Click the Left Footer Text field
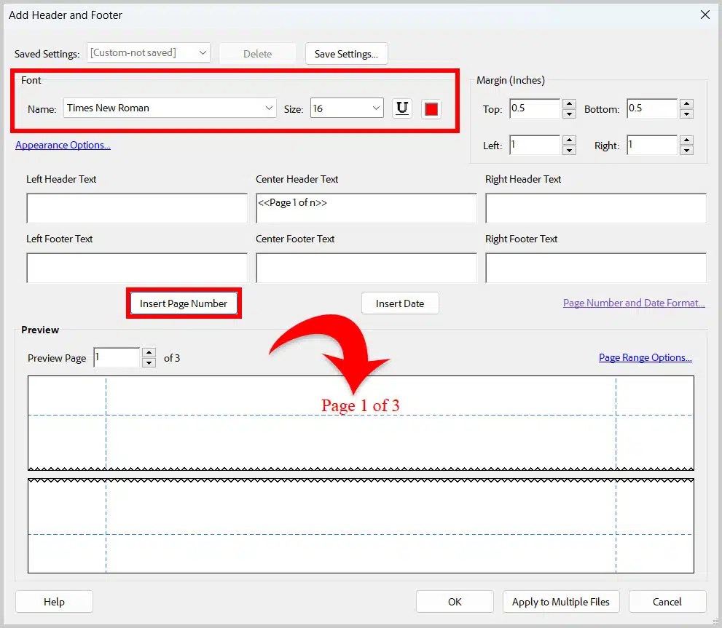 136,267
